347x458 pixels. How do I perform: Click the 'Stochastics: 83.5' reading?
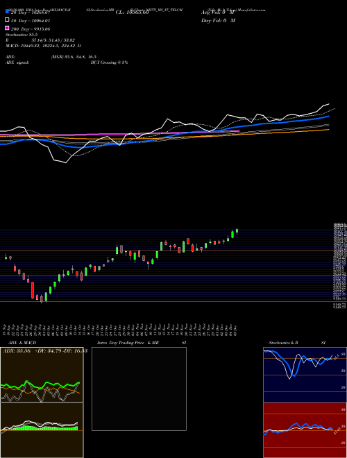(x=22, y=35)
